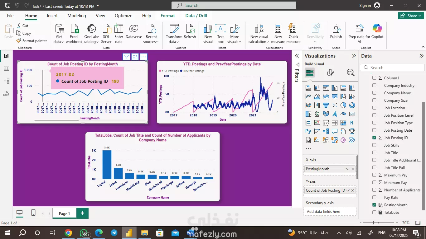Switch to the Insert ribbon tab
This screenshot has width=426, height=239.
coord(52,16)
